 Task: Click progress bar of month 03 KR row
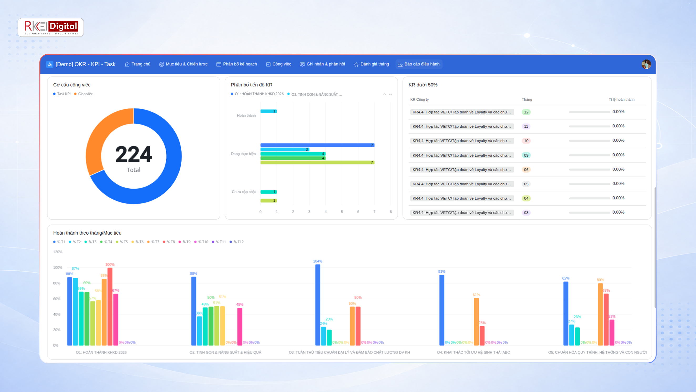point(589,213)
